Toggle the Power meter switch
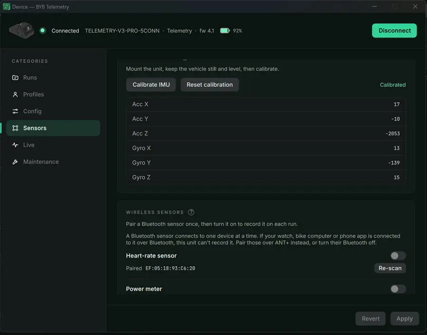This screenshot has height=335, width=427. pyautogui.click(x=398, y=289)
